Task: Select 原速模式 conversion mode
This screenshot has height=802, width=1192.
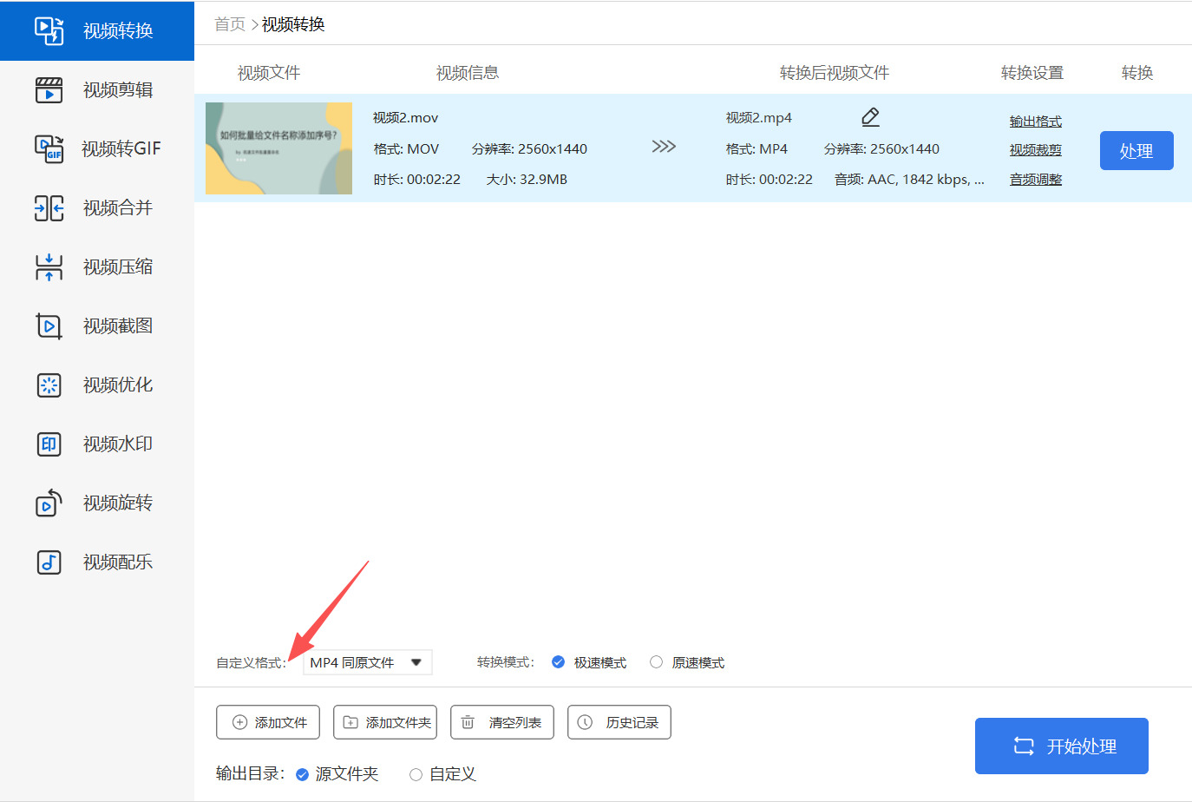Action: pyautogui.click(x=656, y=662)
